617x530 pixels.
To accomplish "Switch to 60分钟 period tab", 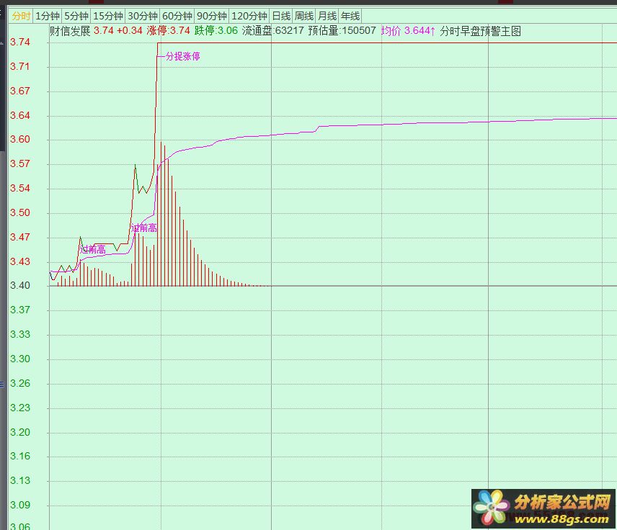I will 177,16.
